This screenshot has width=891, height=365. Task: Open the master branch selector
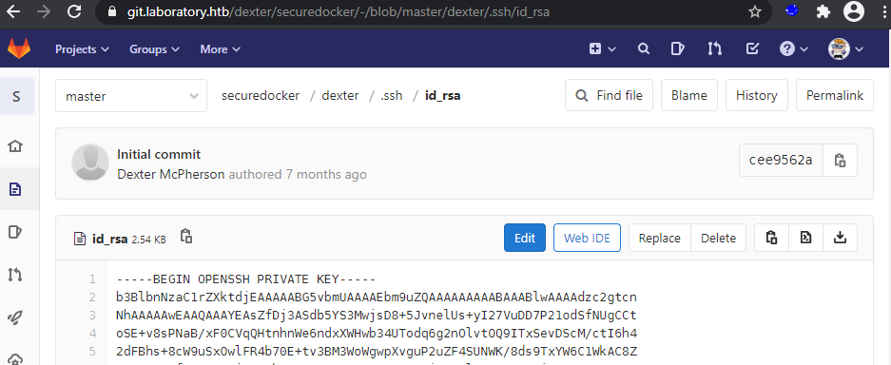[x=131, y=96]
